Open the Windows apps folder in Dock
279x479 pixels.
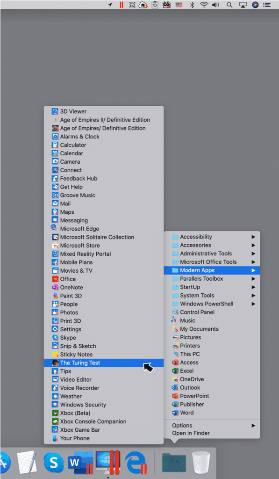174,463
